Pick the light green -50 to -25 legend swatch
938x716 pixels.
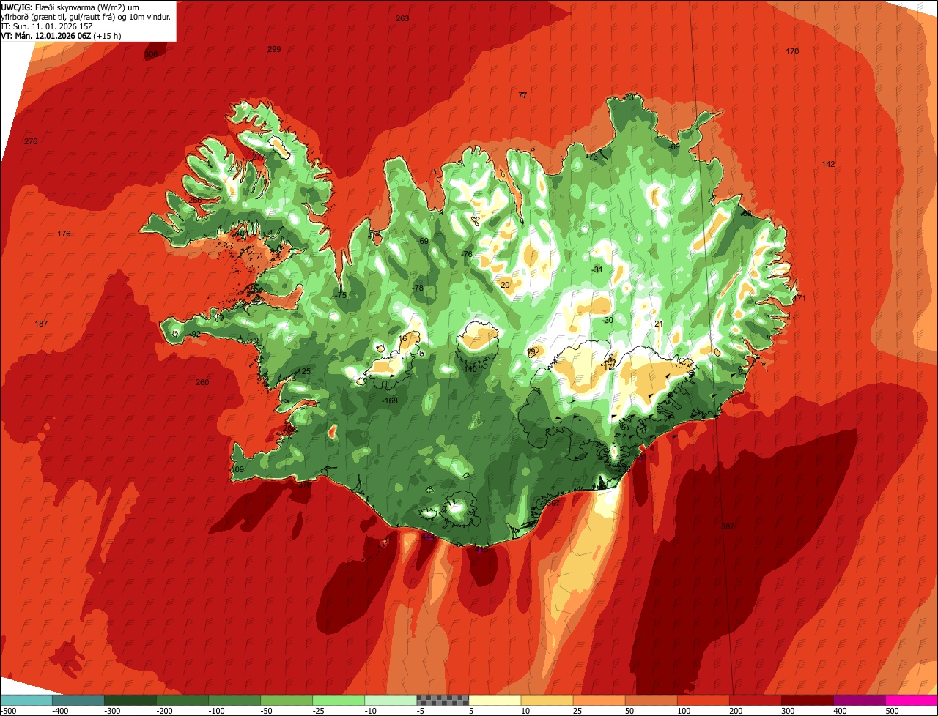pos(287,700)
